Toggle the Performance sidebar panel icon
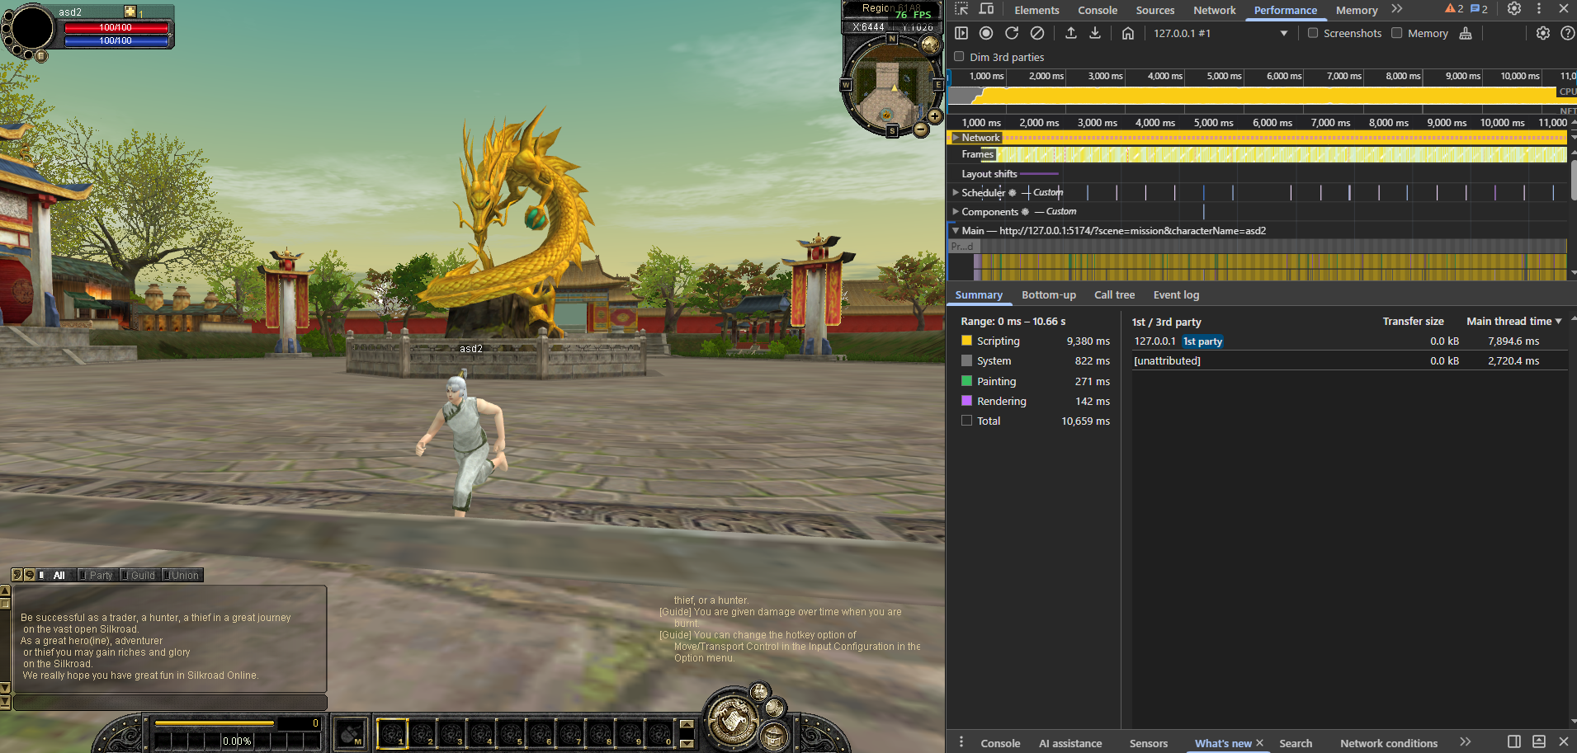 pyautogui.click(x=961, y=33)
